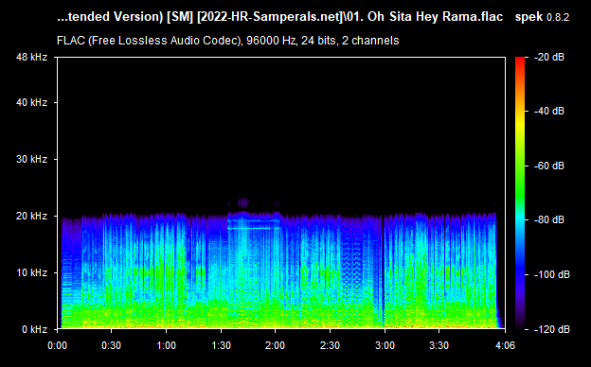Click the -20 dB label on color scale
591x367 pixels.
coord(549,57)
